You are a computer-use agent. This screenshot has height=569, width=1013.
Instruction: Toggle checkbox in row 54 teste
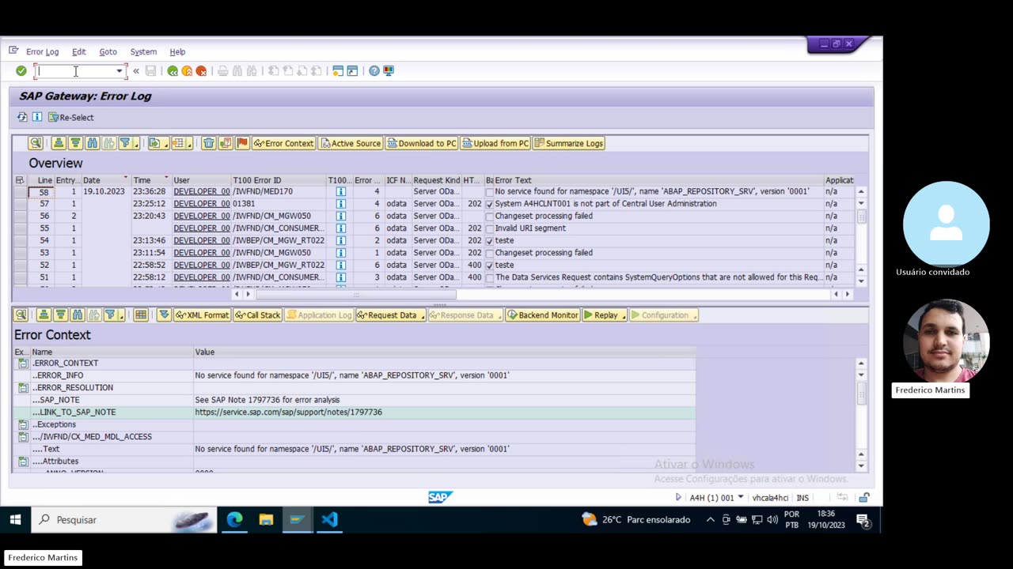490,241
